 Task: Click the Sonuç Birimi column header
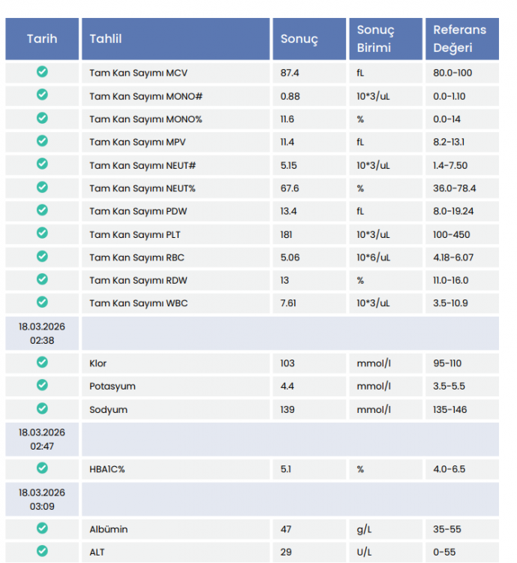(x=375, y=39)
